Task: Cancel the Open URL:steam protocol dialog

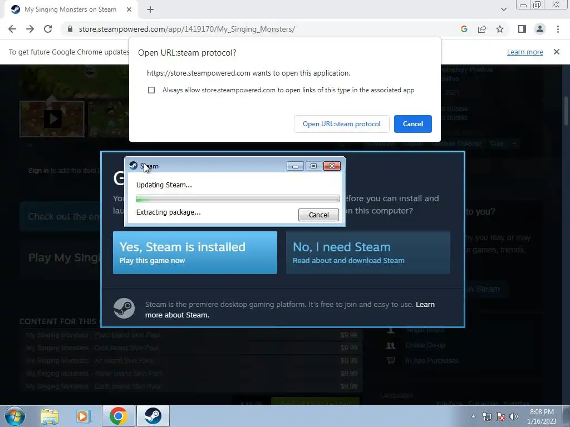Action: [412, 124]
